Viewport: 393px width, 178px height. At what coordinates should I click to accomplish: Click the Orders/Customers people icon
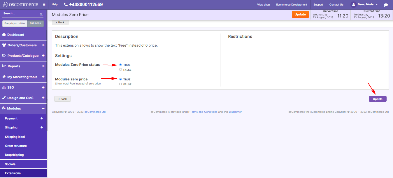pyautogui.click(x=4, y=45)
